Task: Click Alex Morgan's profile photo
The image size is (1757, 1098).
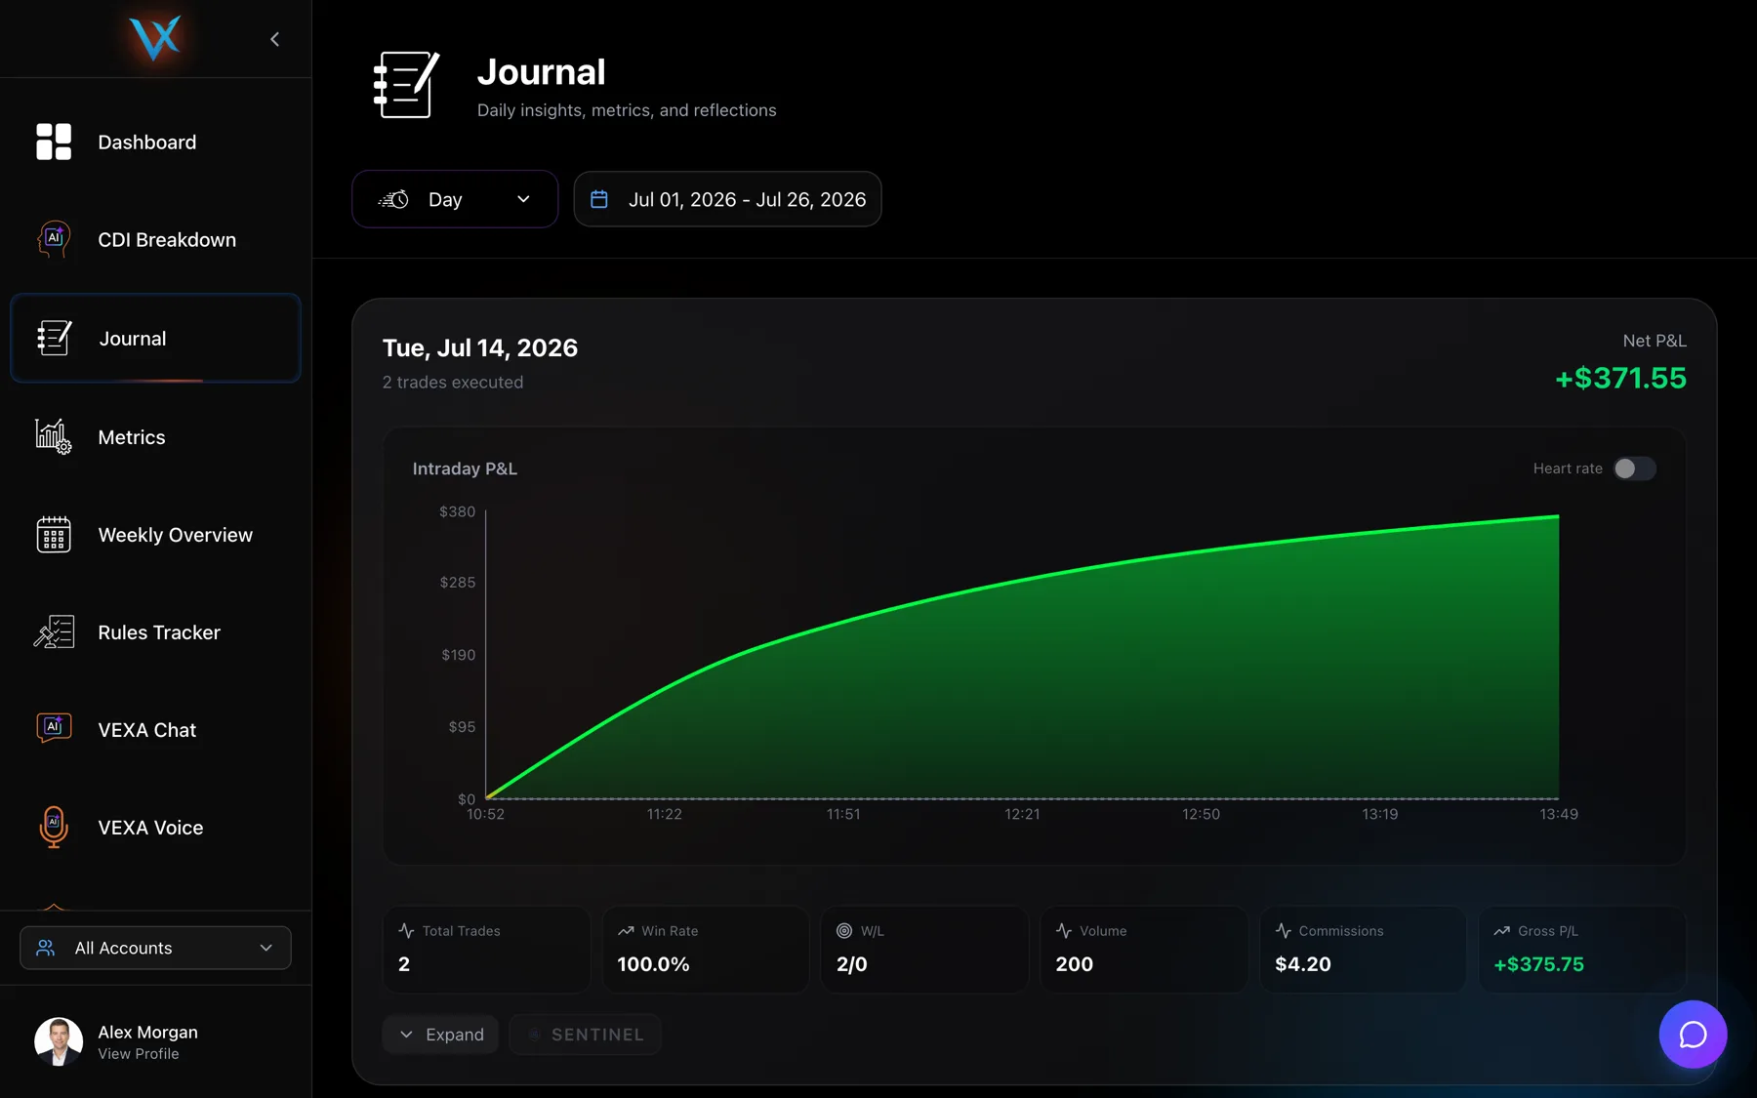Action: pyautogui.click(x=59, y=1041)
